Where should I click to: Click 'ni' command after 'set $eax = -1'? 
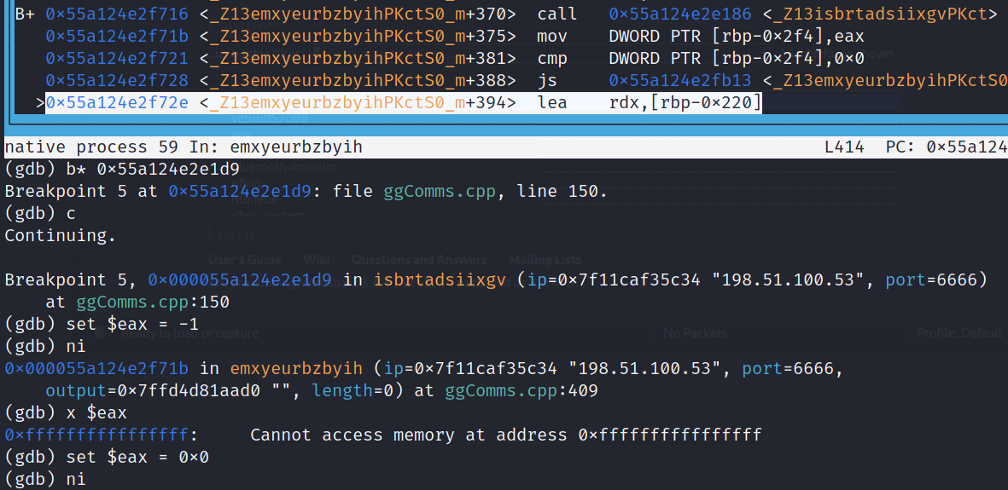pyautogui.click(x=76, y=347)
